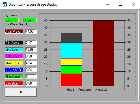Image resolution: width=140 pixels, height=104 pixels.
Task: Select the yellow Main Loss label
Action: point(14,63)
